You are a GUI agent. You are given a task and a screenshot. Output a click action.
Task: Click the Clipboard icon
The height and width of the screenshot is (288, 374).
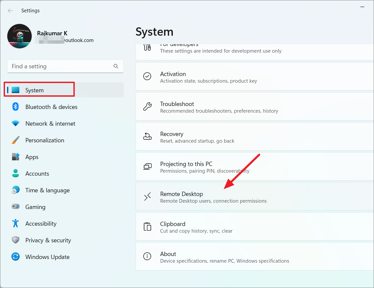pyautogui.click(x=147, y=226)
